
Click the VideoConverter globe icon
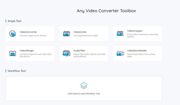pos(12,34)
